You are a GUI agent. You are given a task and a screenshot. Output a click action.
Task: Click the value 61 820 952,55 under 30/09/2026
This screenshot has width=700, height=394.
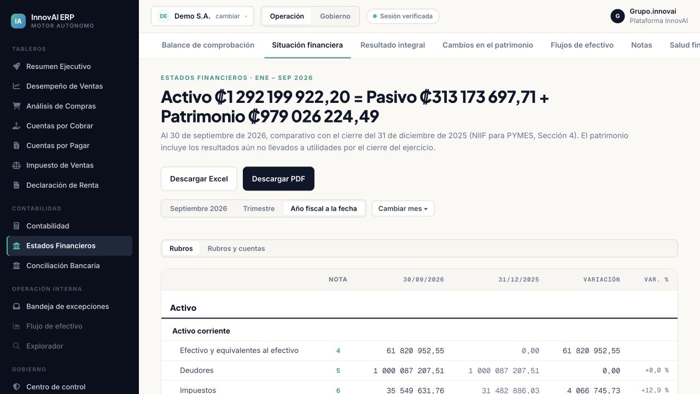click(x=415, y=351)
